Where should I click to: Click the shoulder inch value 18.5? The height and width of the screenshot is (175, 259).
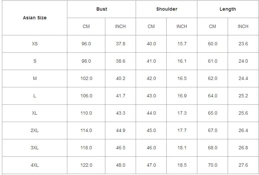182,165
